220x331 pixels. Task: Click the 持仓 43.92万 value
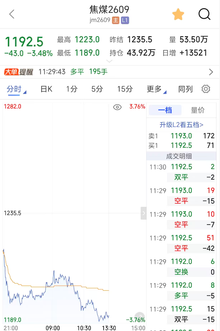[x=141, y=53]
